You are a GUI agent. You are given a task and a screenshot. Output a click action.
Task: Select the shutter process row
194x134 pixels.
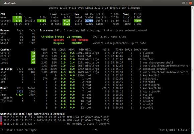click(97, 59)
